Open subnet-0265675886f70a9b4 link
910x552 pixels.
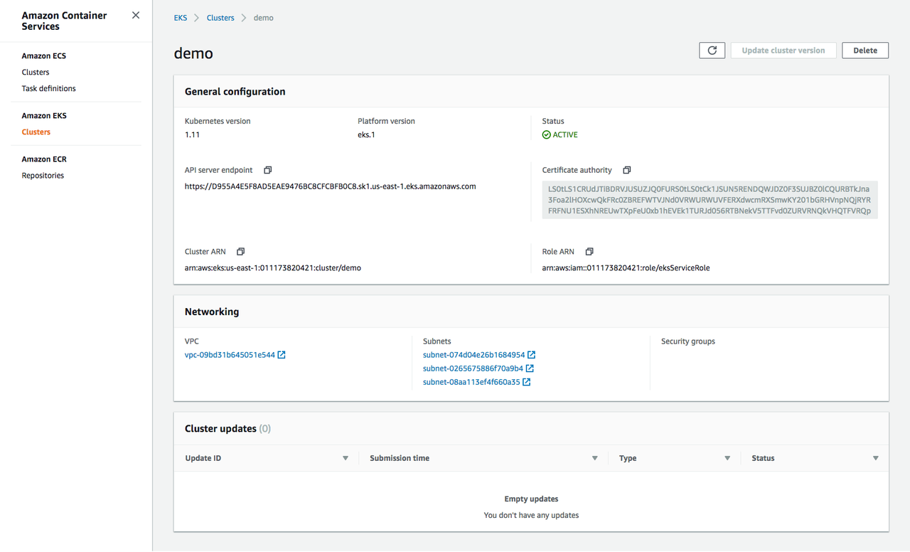coord(473,368)
